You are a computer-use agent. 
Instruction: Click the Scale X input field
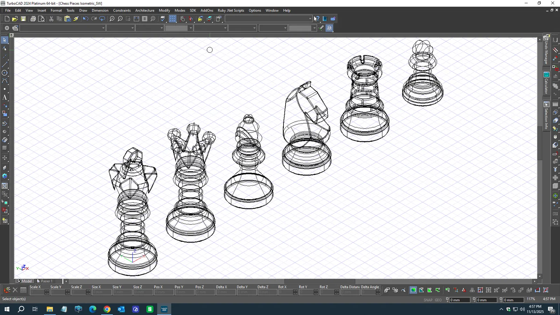click(37, 292)
